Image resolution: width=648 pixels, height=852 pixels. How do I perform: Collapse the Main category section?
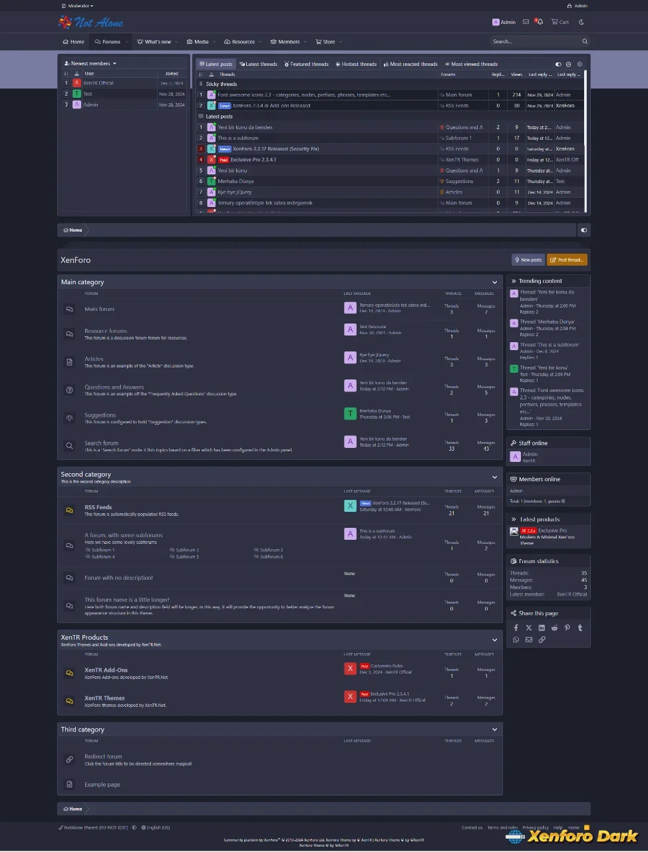[x=494, y=282]
